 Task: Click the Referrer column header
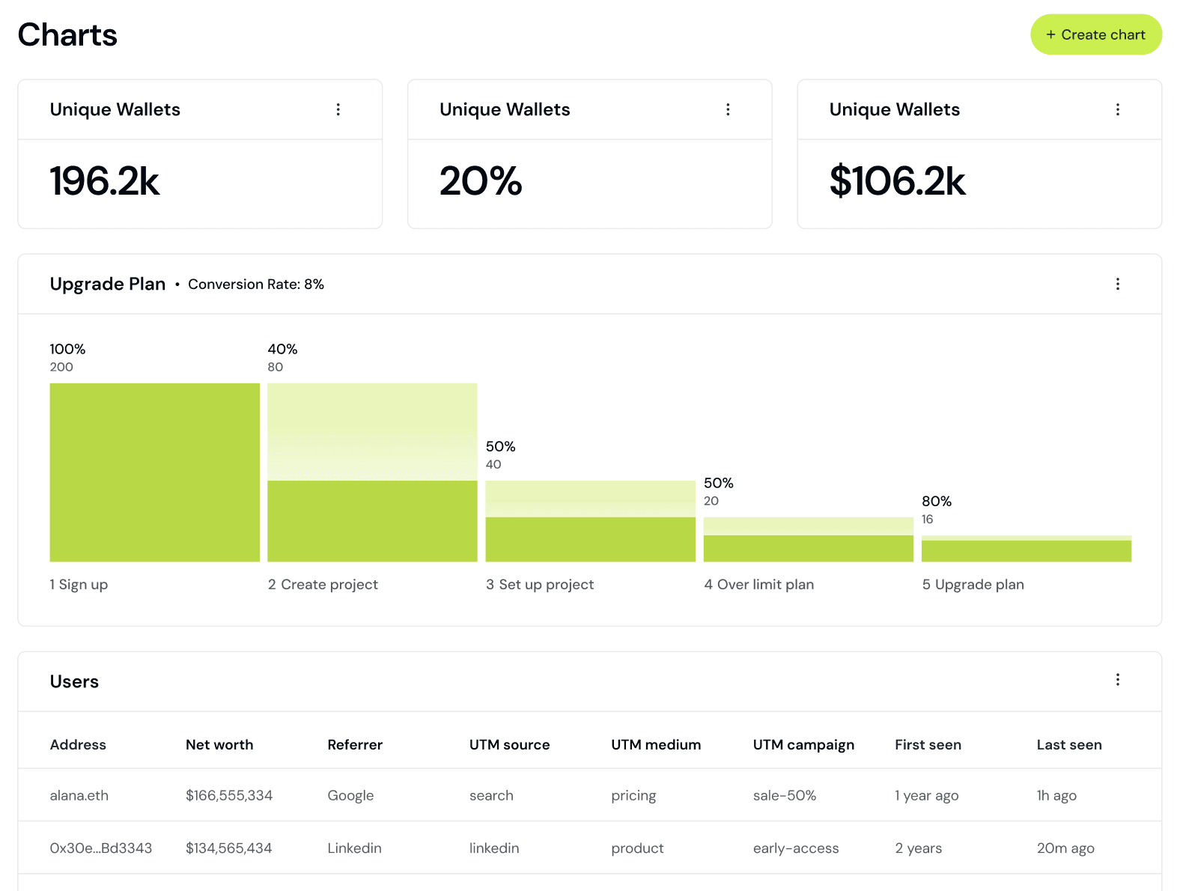(355, 745)
